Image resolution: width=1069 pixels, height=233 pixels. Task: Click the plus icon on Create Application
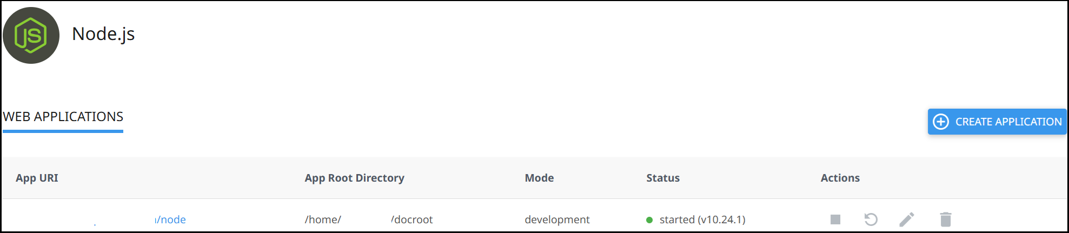pos(941,122)
